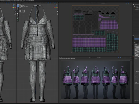Screen dimensions: 139x104
Task: Open the orange Object properties tab
Action: click(x=133, y=48)
